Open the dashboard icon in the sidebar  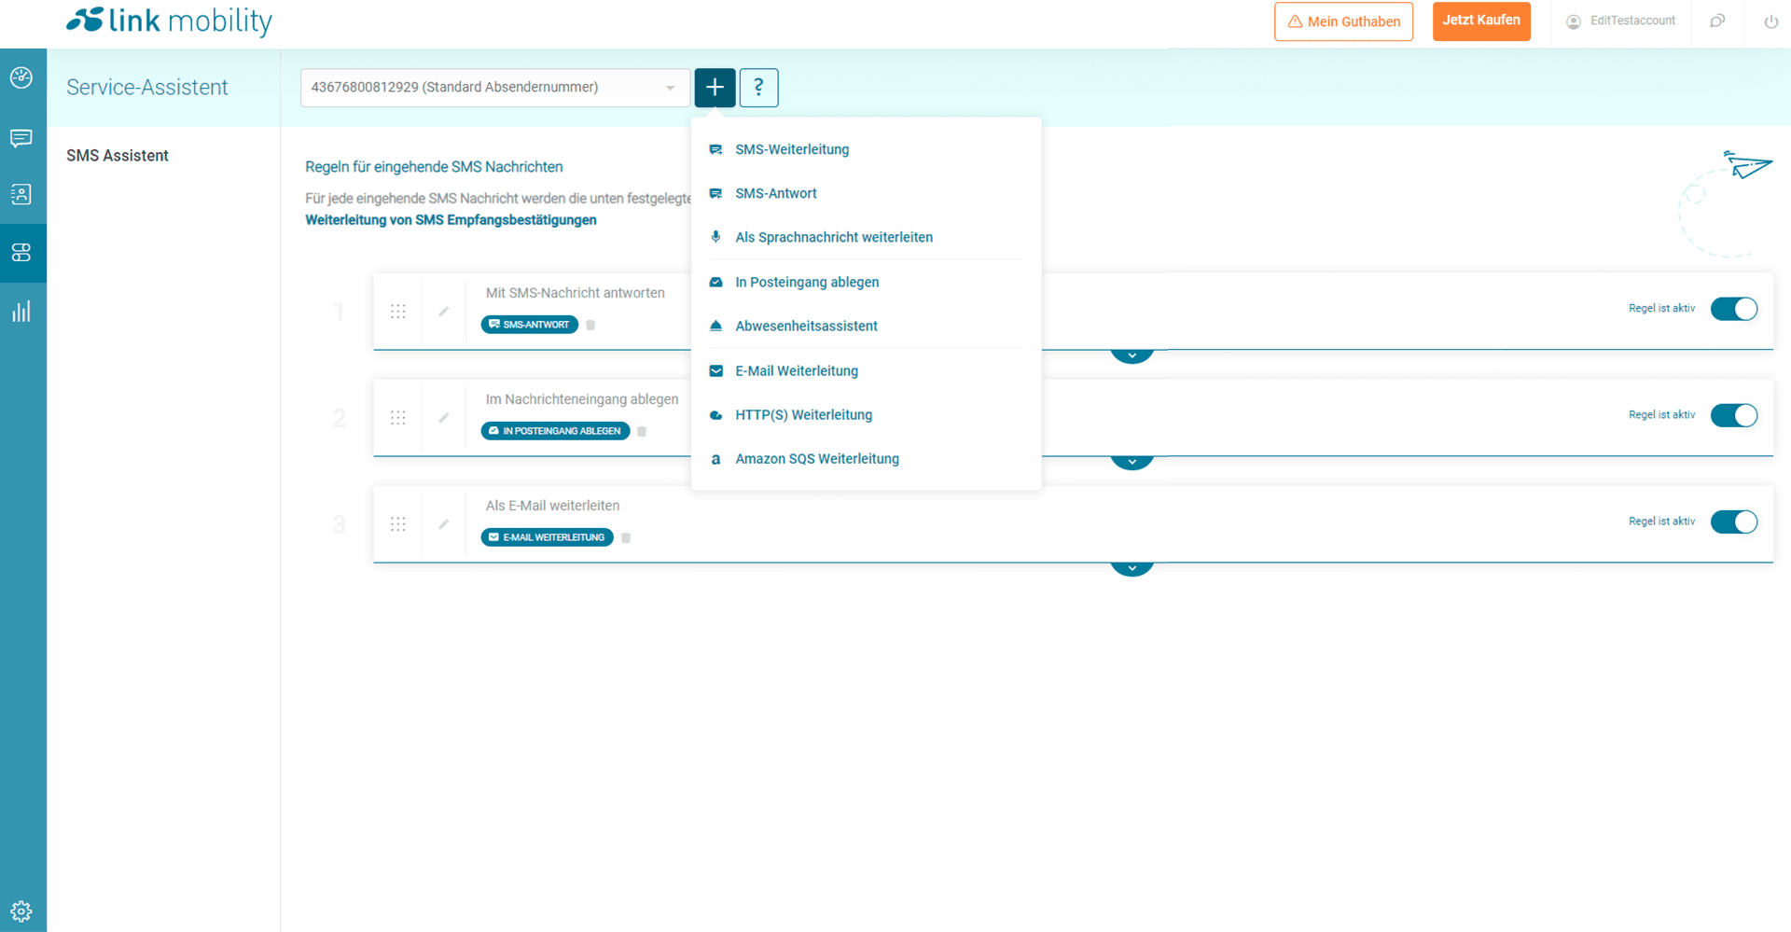click(21, 77)
